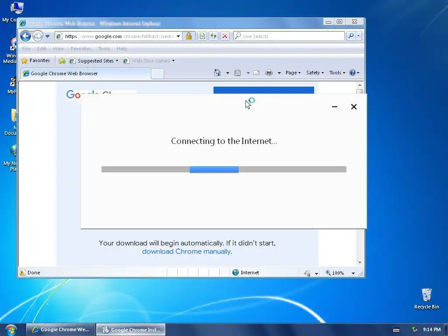Open Favorites center star button
Screen dimensions: 448x336
pyautogui.click(x=36, y=60)
